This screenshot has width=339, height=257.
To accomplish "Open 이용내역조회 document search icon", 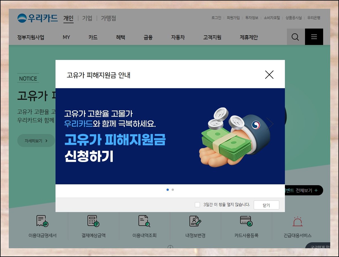I will tap(144, 221).
